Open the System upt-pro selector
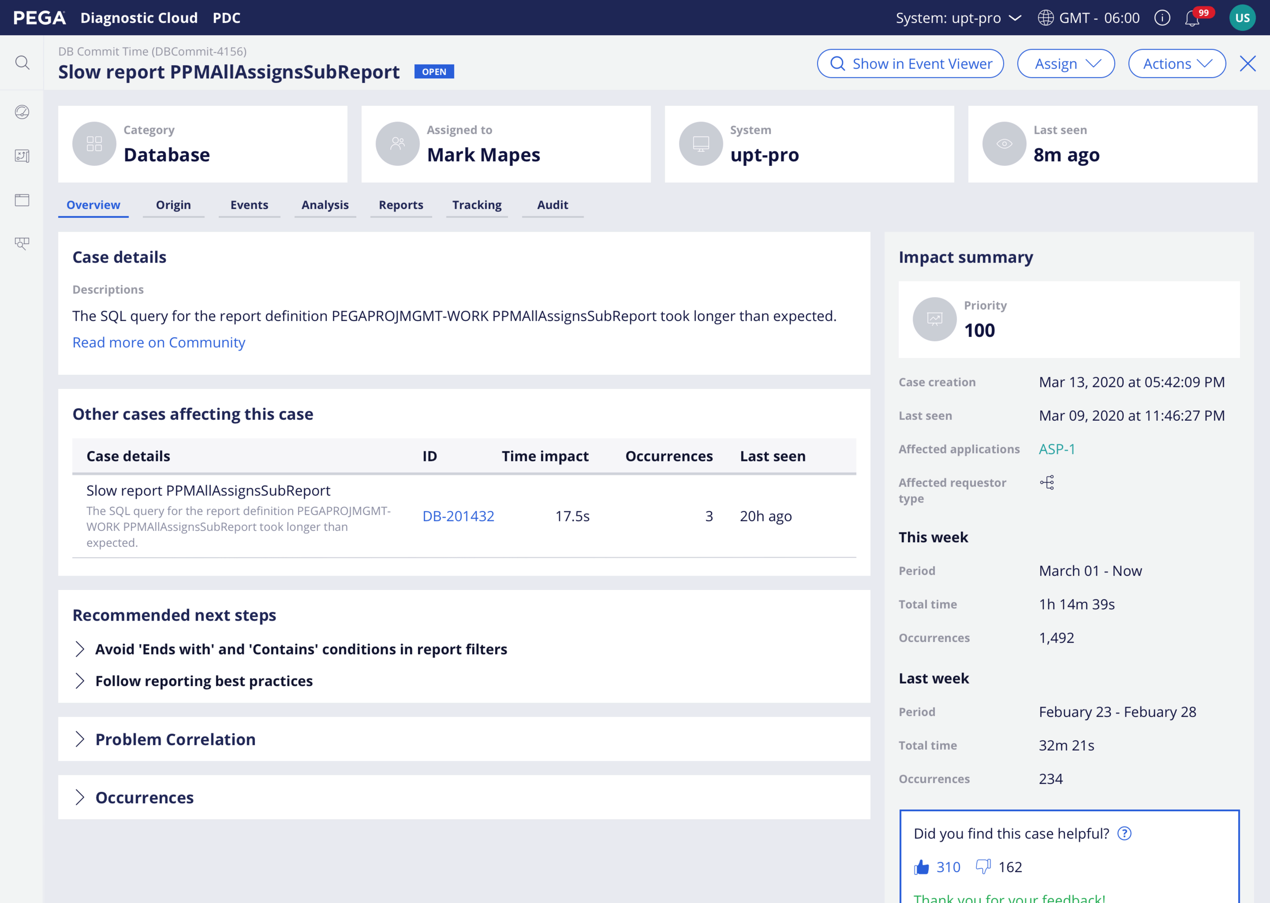The height and width of the screenshot is (903, 1270). tap(958, 18)
